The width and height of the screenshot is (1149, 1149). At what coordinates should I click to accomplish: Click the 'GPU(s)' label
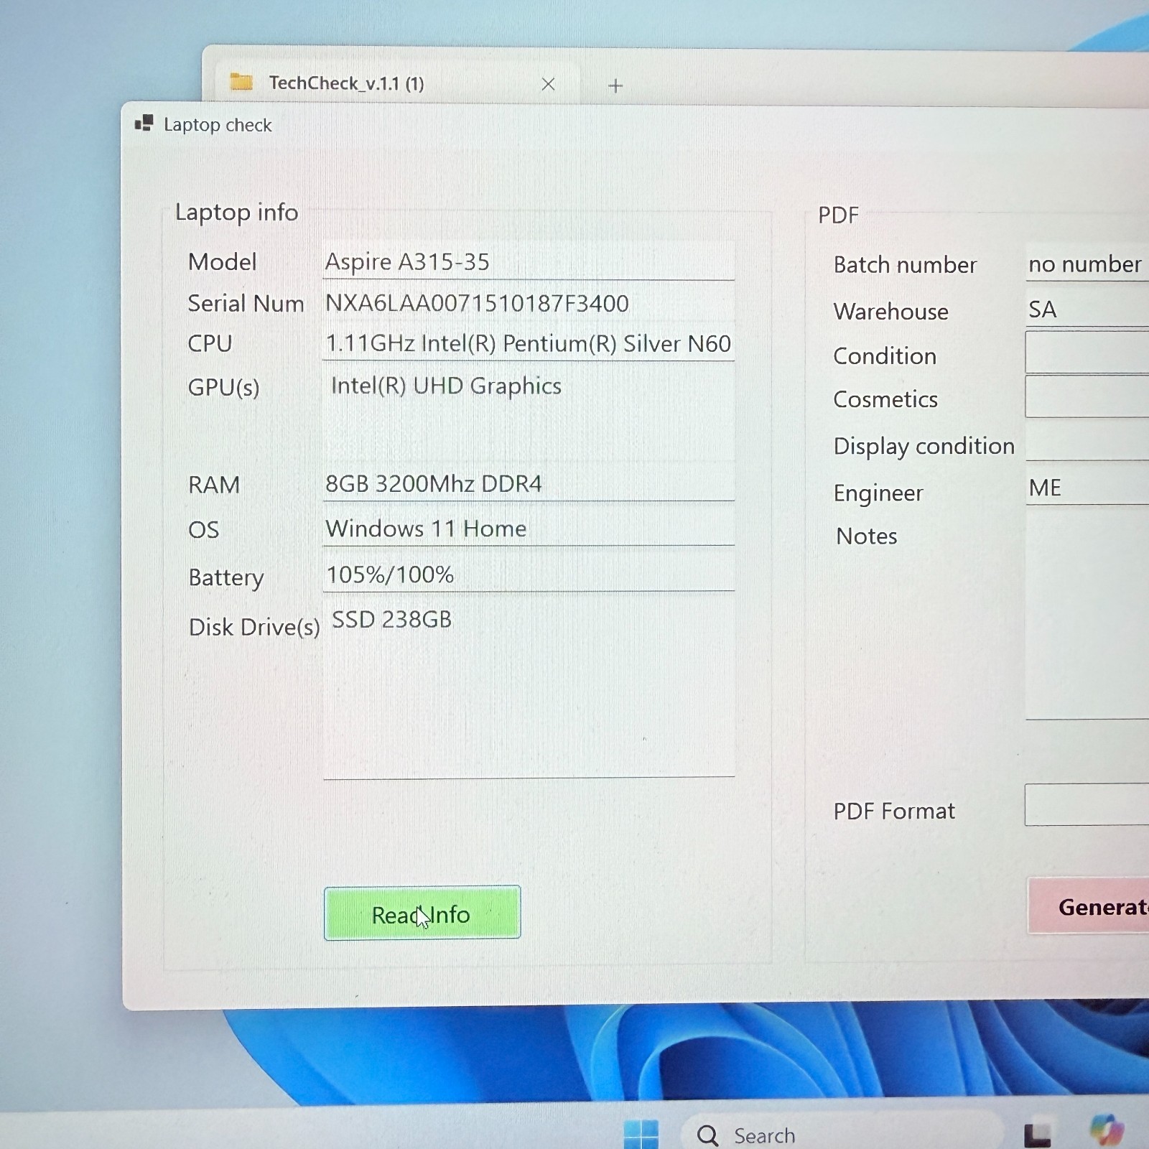(x=223, y=388)
